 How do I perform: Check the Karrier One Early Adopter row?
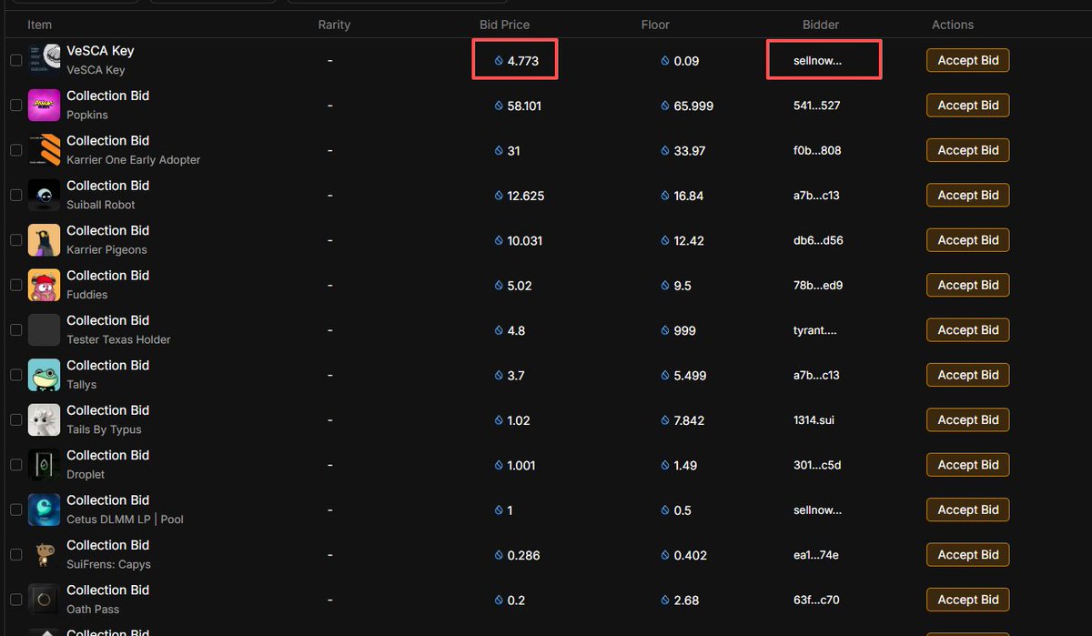15,150
